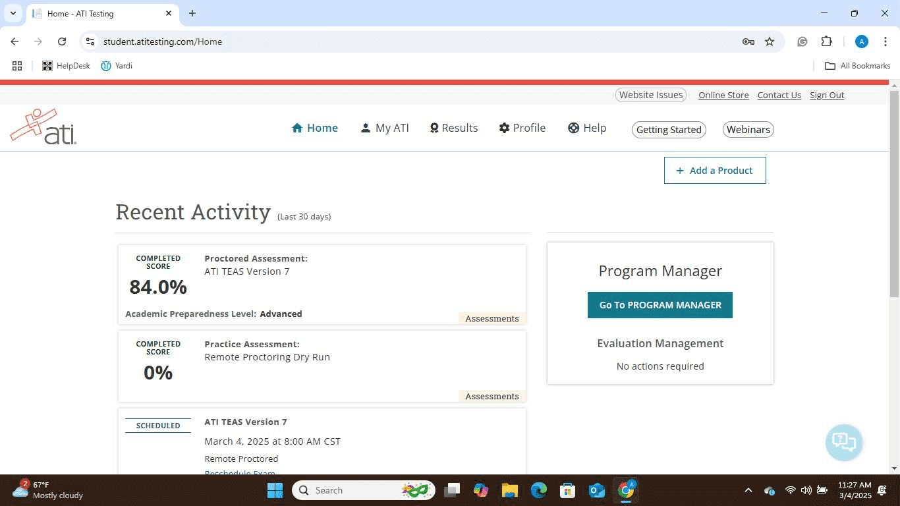Image resolution: width=900 pixels, height=506 pixels.
Task: Open the Yardi bookmark
Action: [x=117, y=66]
